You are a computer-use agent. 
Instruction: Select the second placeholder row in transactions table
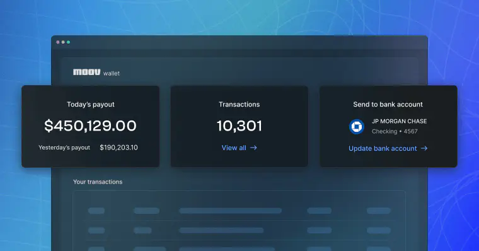239,230
